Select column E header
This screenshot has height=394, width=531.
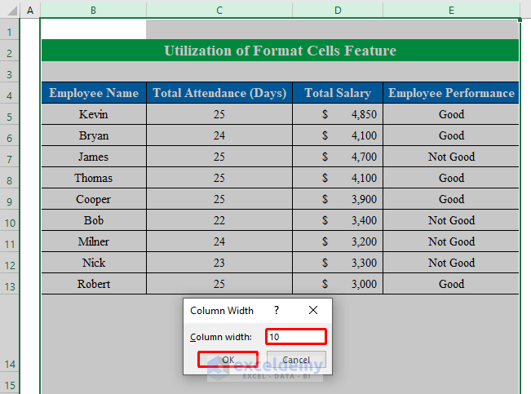point(451,10)
